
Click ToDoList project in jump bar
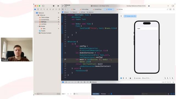[65, 12]
